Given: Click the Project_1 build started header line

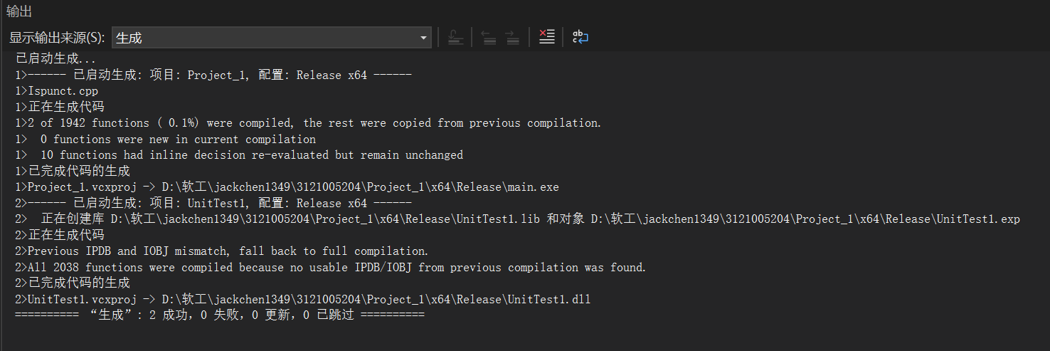Looking at the screenshot, I should (x=213, y=75).
